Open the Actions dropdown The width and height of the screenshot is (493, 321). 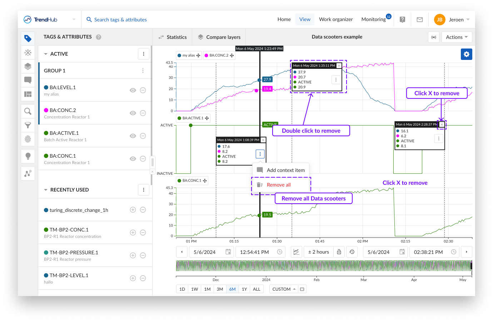pyautogui.click(x=457, y=37)
